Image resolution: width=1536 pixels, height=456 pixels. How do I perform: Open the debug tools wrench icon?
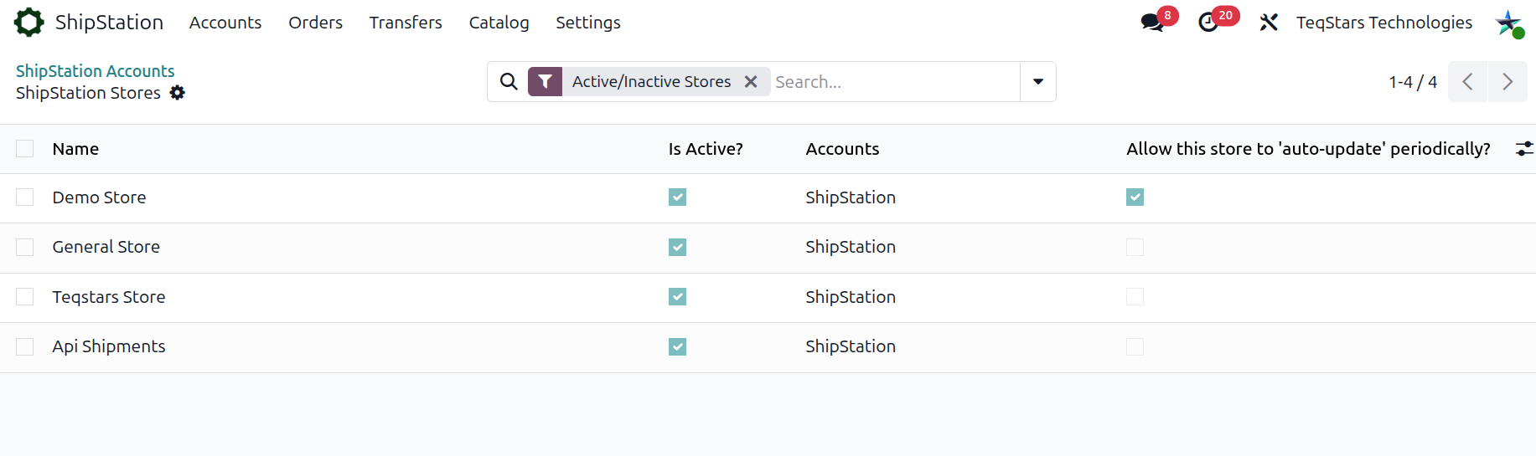pyautogui.click(x=1269, y=23)
